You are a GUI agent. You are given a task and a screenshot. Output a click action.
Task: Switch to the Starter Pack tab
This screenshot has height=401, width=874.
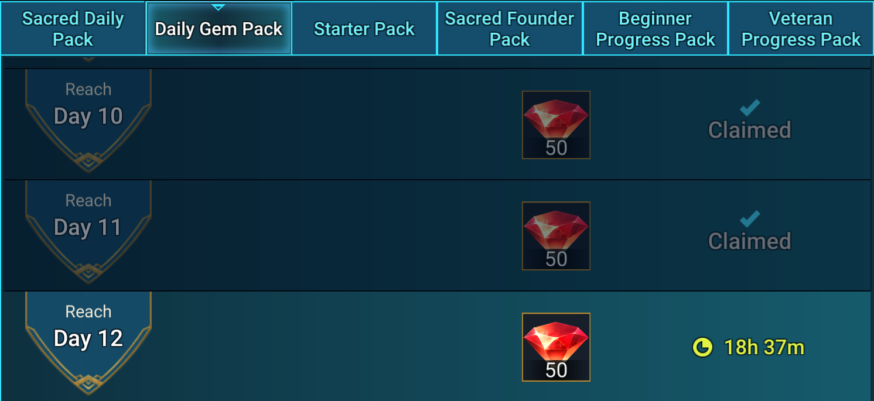point(364,29)
